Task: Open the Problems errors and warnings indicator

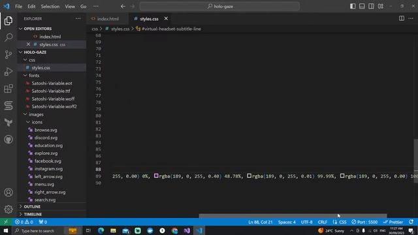Action: click(24, 222)
